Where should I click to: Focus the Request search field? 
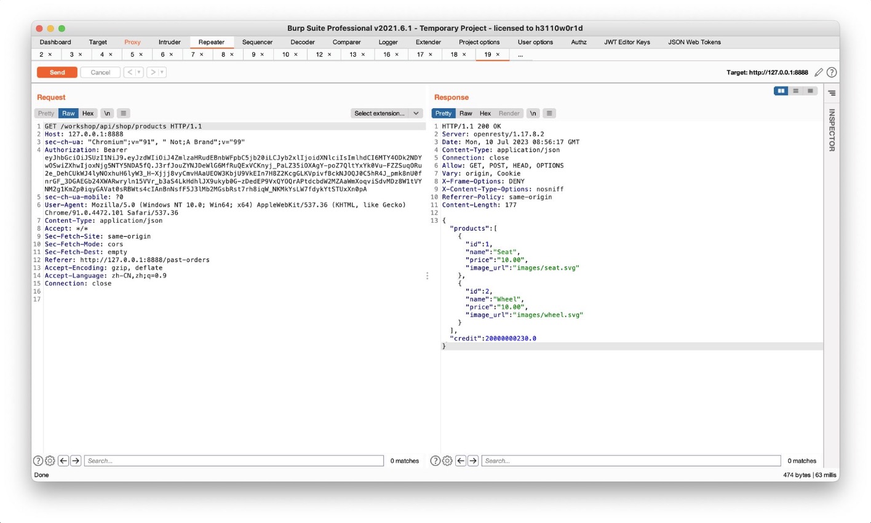(234, 461)
